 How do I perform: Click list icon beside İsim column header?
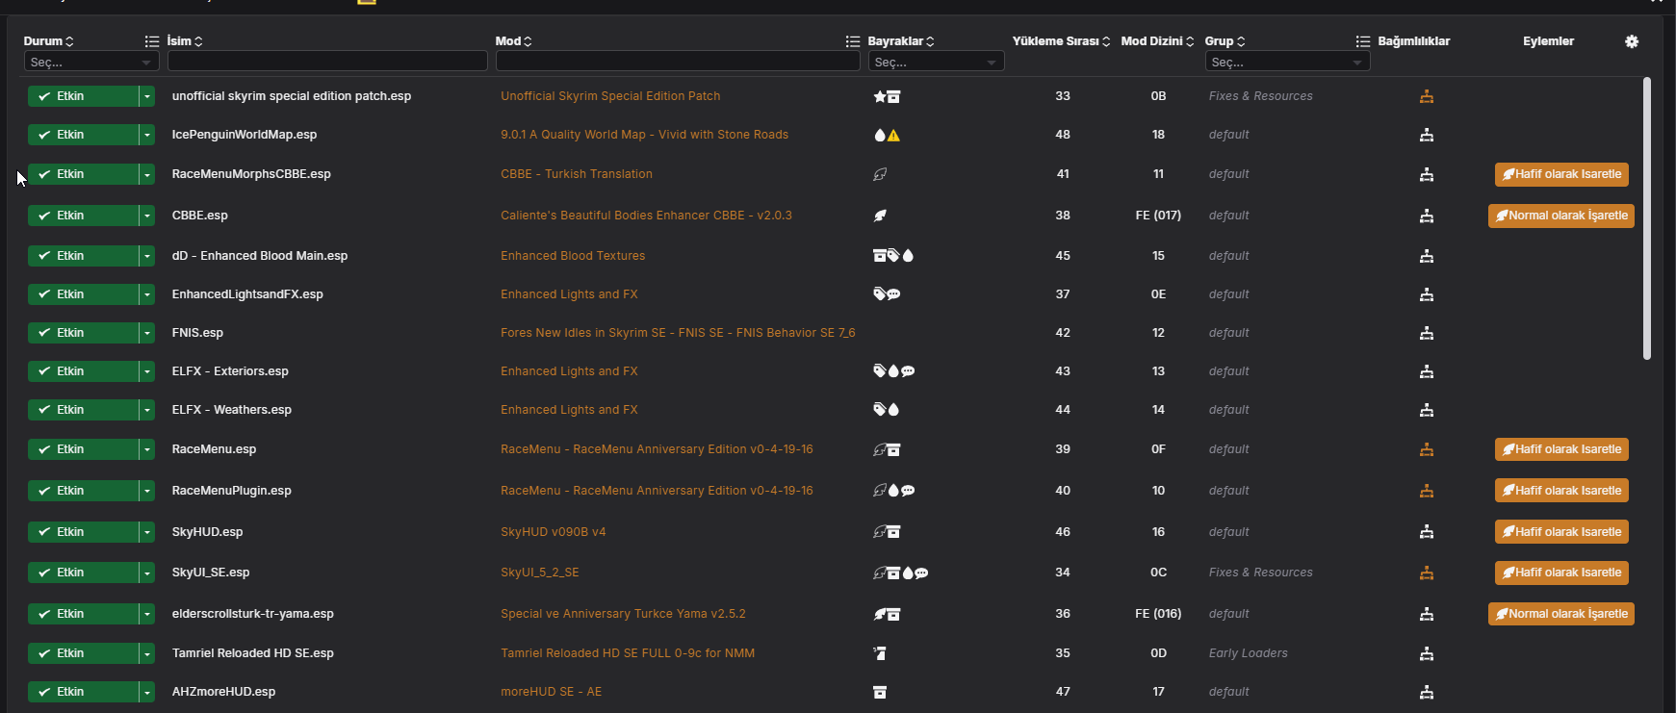click(x=152, y=41)
